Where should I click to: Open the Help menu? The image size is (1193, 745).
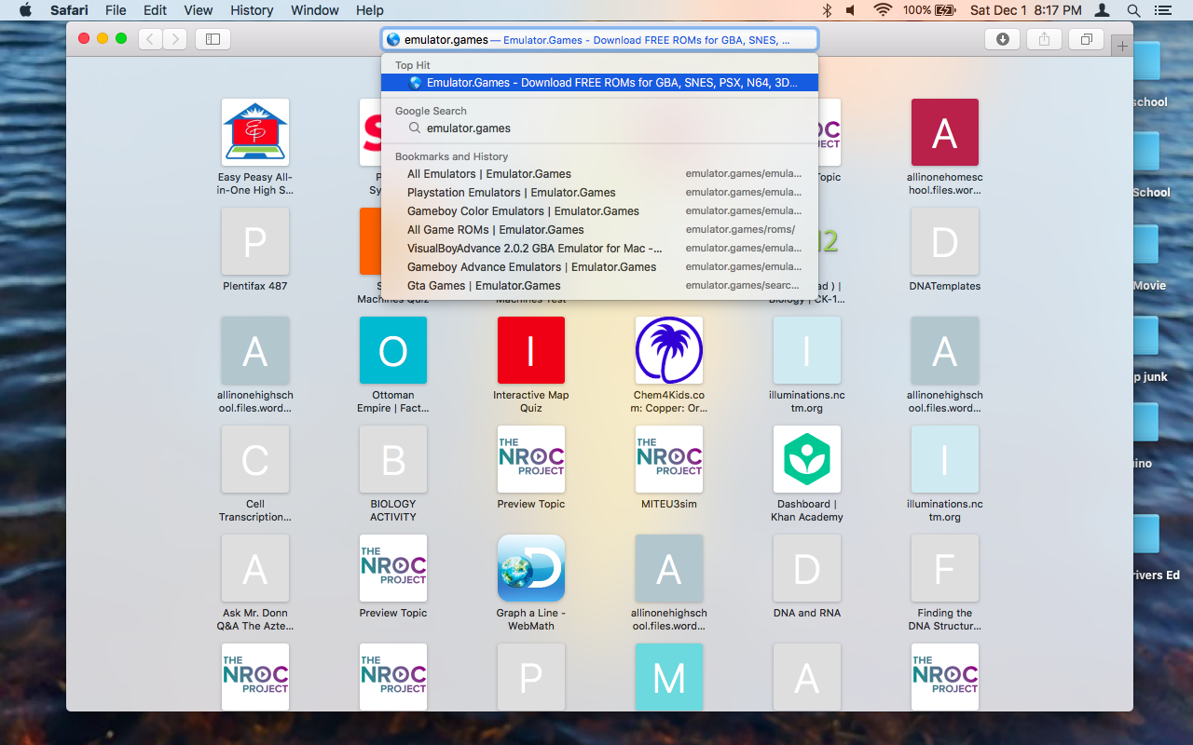[x=369, y=10]
